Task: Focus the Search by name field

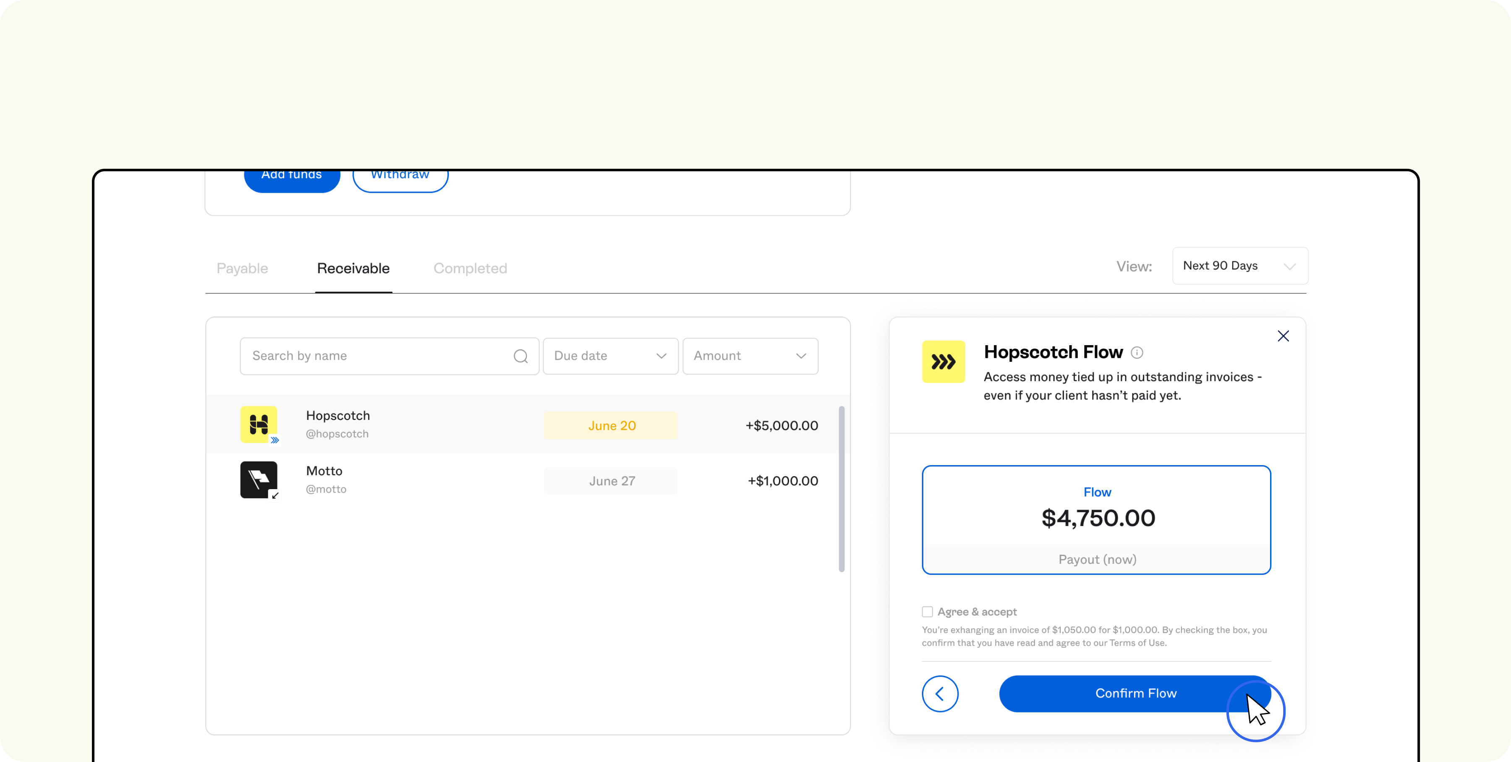Action: coord(375,356)
